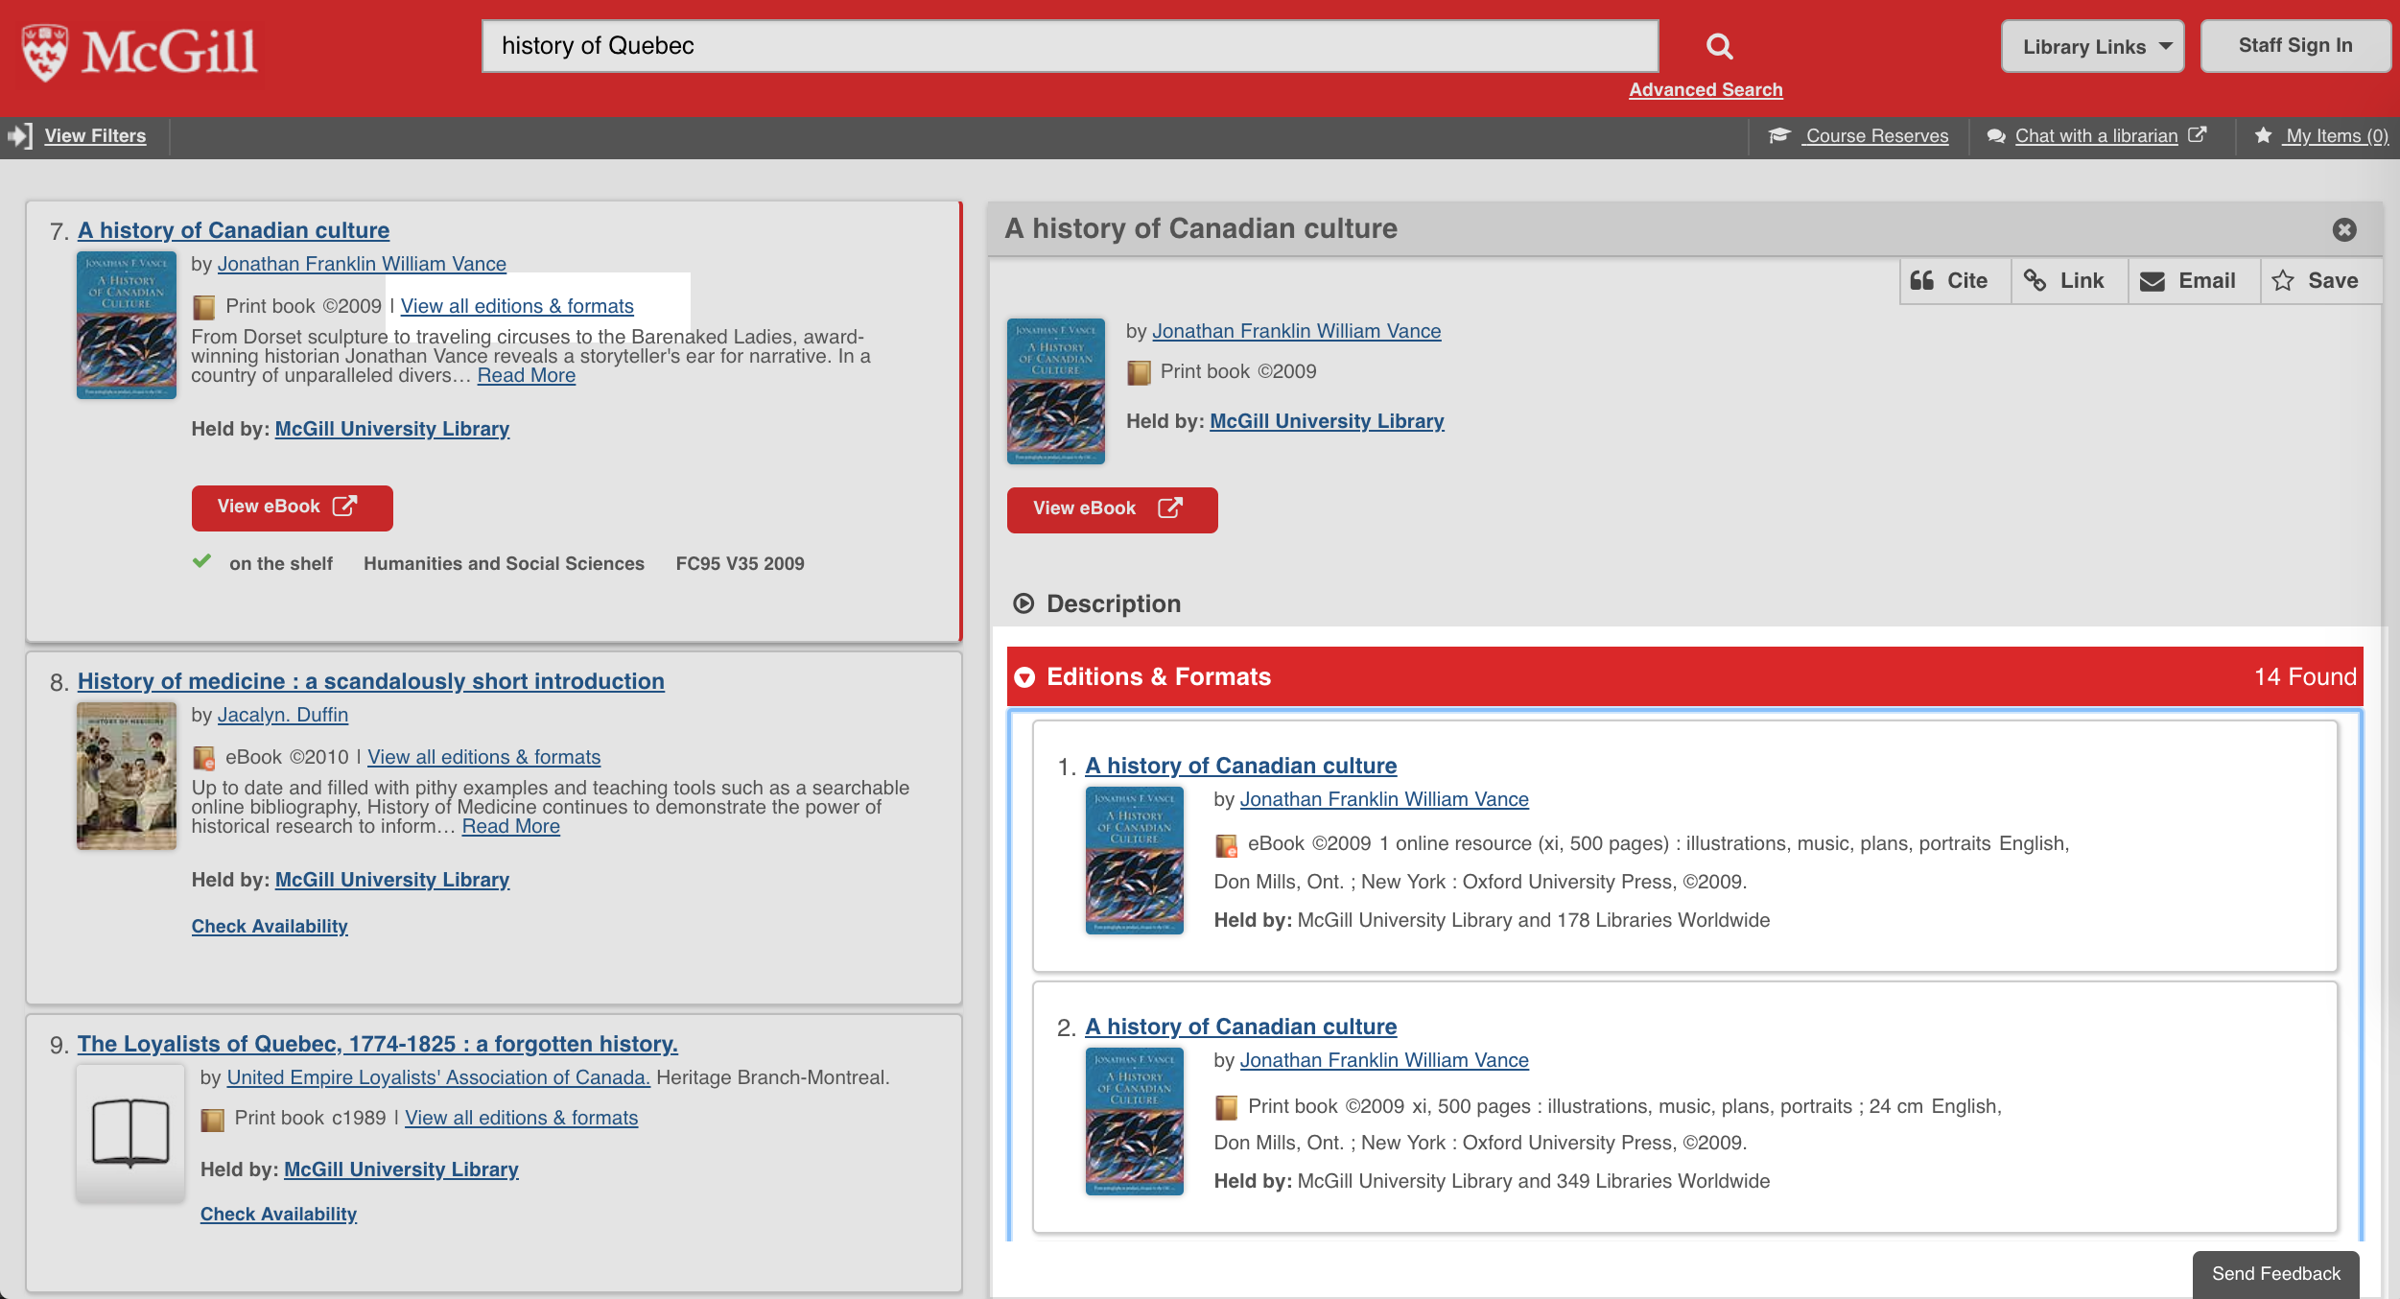Click into the search field
The width and height of the screenshot is (2400, 1299).
coord(1070,46)
